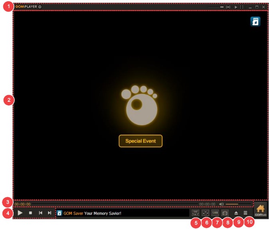This screenshot has height=229, width=270.
Task: Open the control panel equalizer icon
Action: pyautogui.click(x=205, y=213)
